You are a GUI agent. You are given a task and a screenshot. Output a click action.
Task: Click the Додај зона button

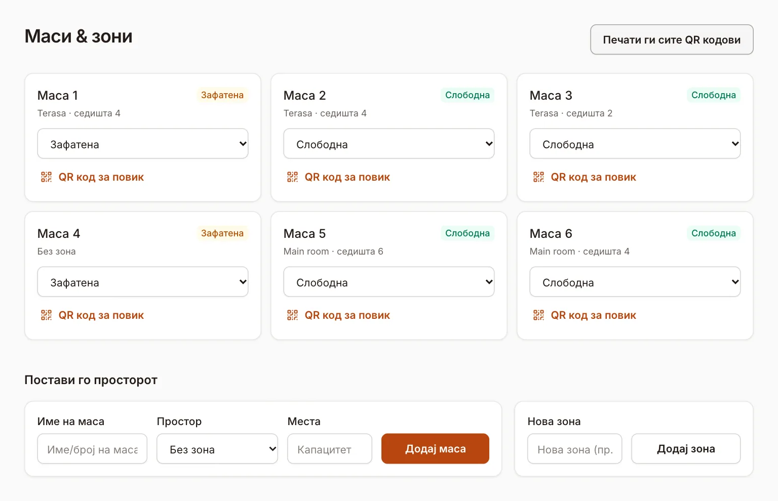[x=686, y=448]
